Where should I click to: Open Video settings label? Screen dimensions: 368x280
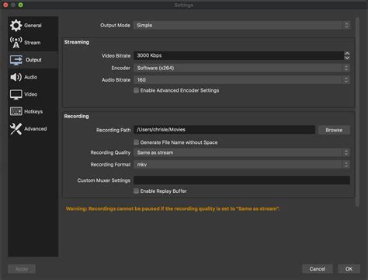pos(31,94)
